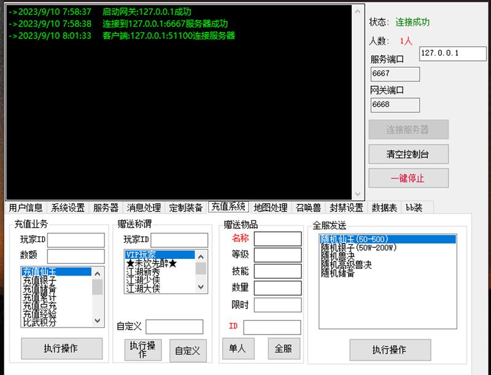Click the 全服 button in 赠送物品
Viewport: 491px width, 375px height.
[x=284, y=349]
